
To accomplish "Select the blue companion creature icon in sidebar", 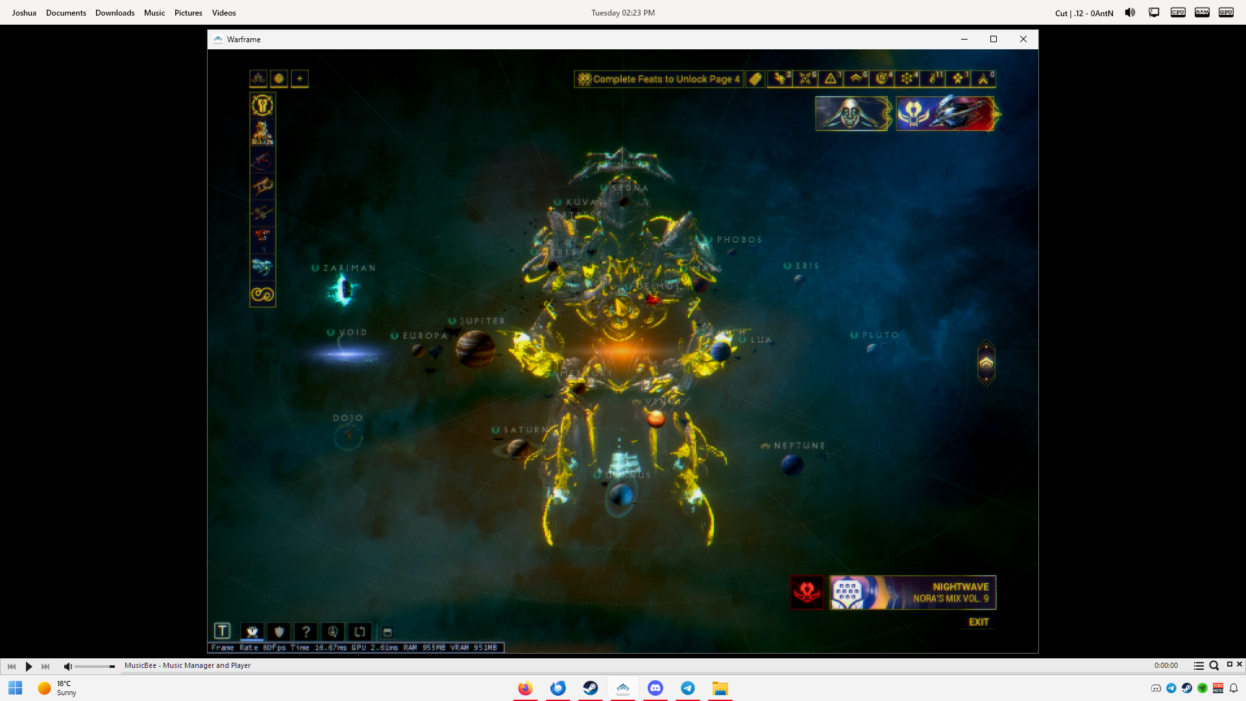I will [x=262, y=267].
